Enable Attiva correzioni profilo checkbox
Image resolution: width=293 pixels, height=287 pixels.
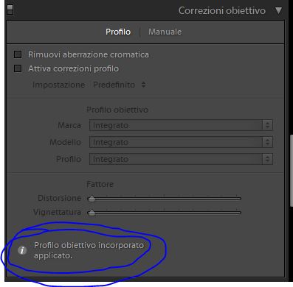(x=18, y=68)
